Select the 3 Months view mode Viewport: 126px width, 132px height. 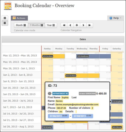[36, 25]
